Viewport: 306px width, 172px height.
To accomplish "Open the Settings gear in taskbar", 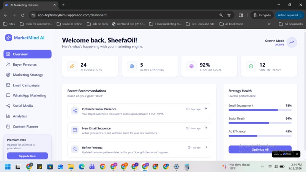I will point(176,167).
